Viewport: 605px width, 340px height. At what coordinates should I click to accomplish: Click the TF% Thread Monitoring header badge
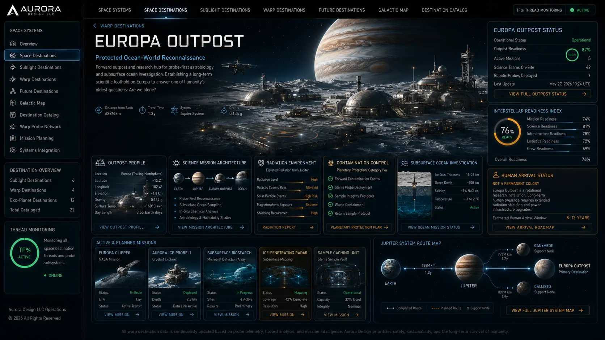click(539, 10)
